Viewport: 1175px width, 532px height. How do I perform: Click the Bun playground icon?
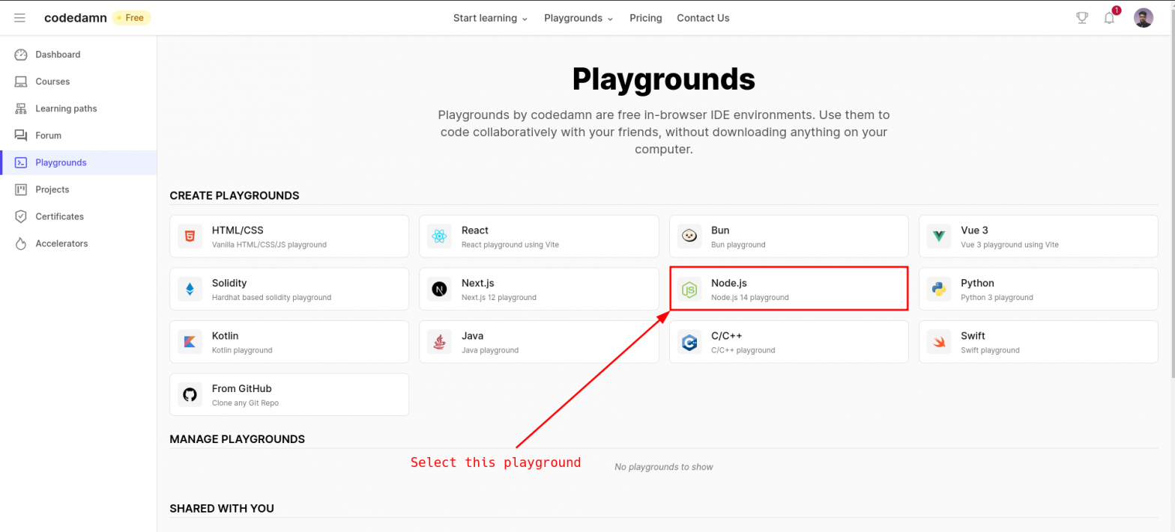[689, 236]
